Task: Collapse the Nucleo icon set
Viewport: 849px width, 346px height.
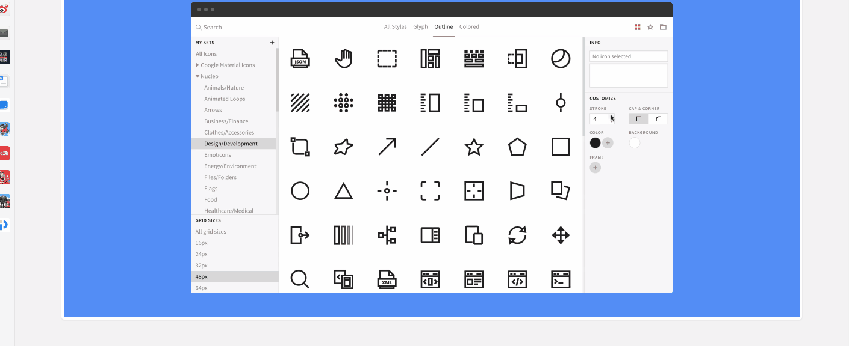Action: click(x=197, y=76)
